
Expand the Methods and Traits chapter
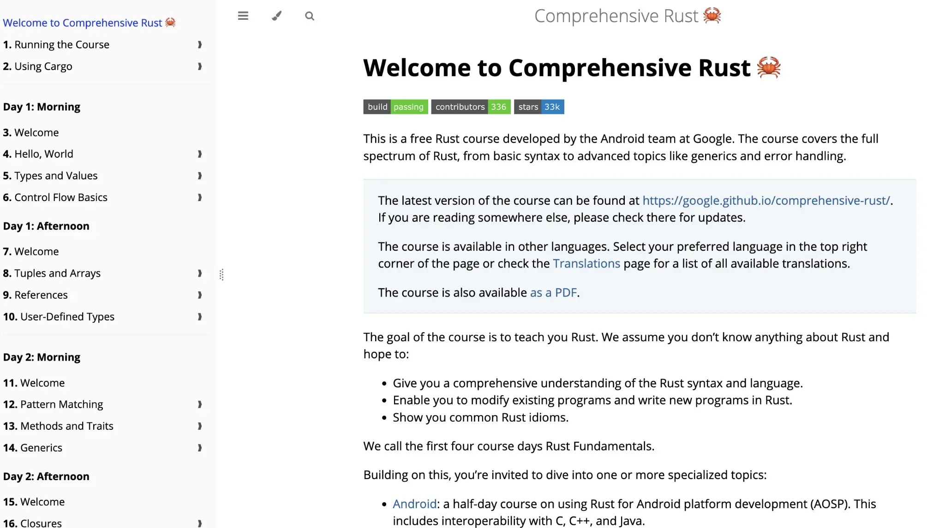tap(200, 426)
